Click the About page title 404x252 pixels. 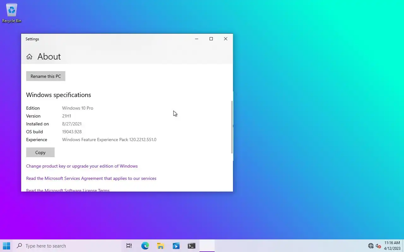click(x=49, y=56)
